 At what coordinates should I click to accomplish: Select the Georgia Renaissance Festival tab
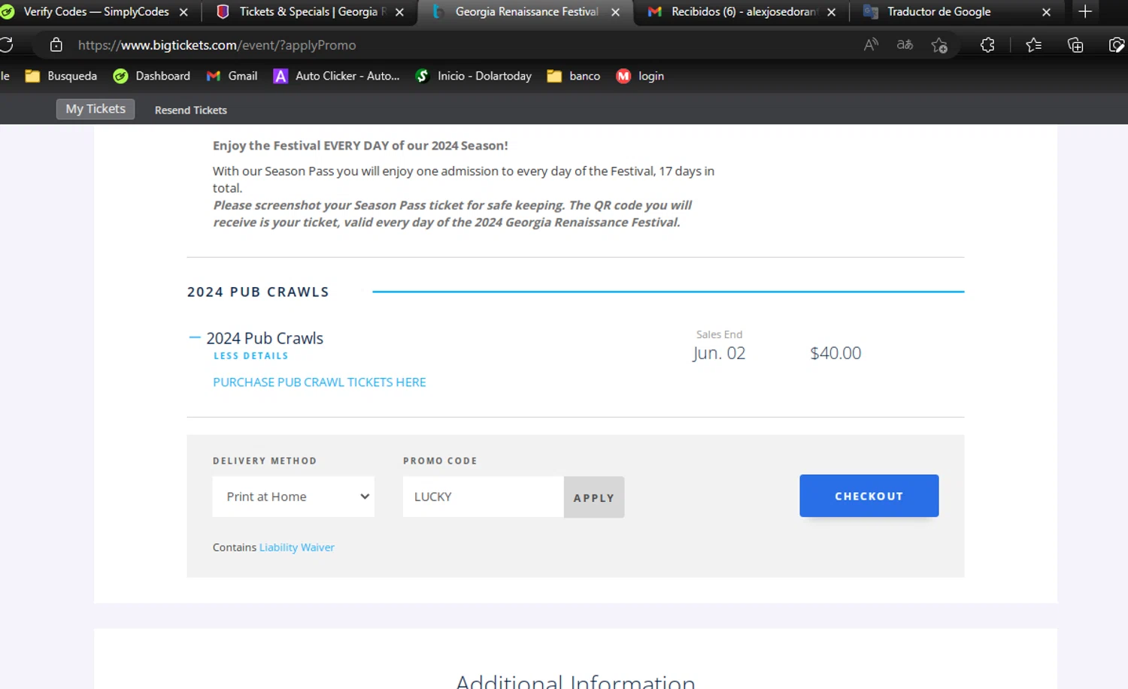click(526, 12)
